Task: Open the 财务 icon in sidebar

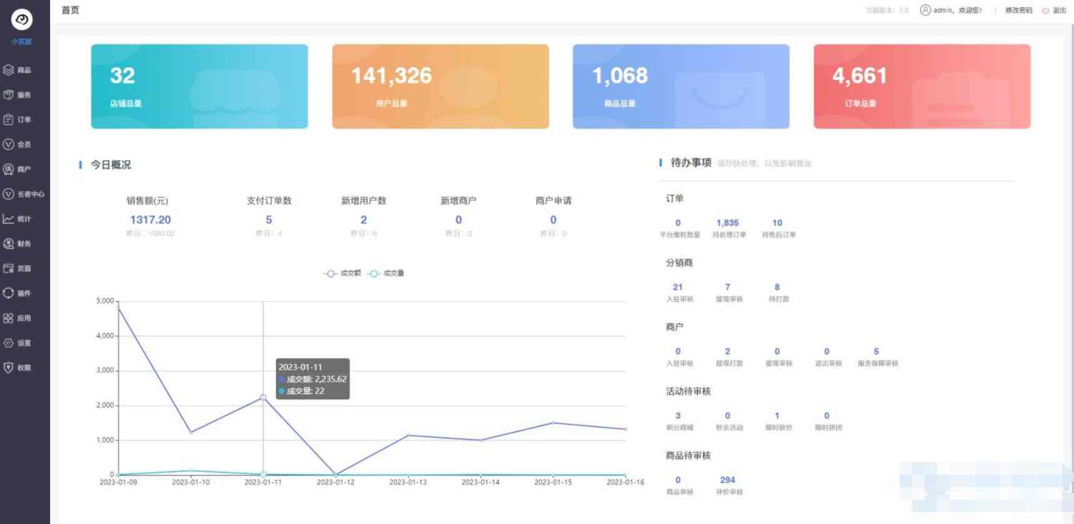Action: 9,244
